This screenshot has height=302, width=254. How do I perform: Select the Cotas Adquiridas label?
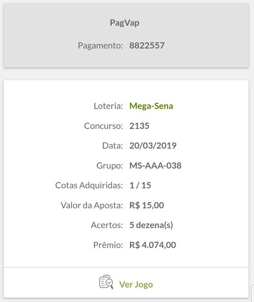pyautogui.click(x=89, y=185)
